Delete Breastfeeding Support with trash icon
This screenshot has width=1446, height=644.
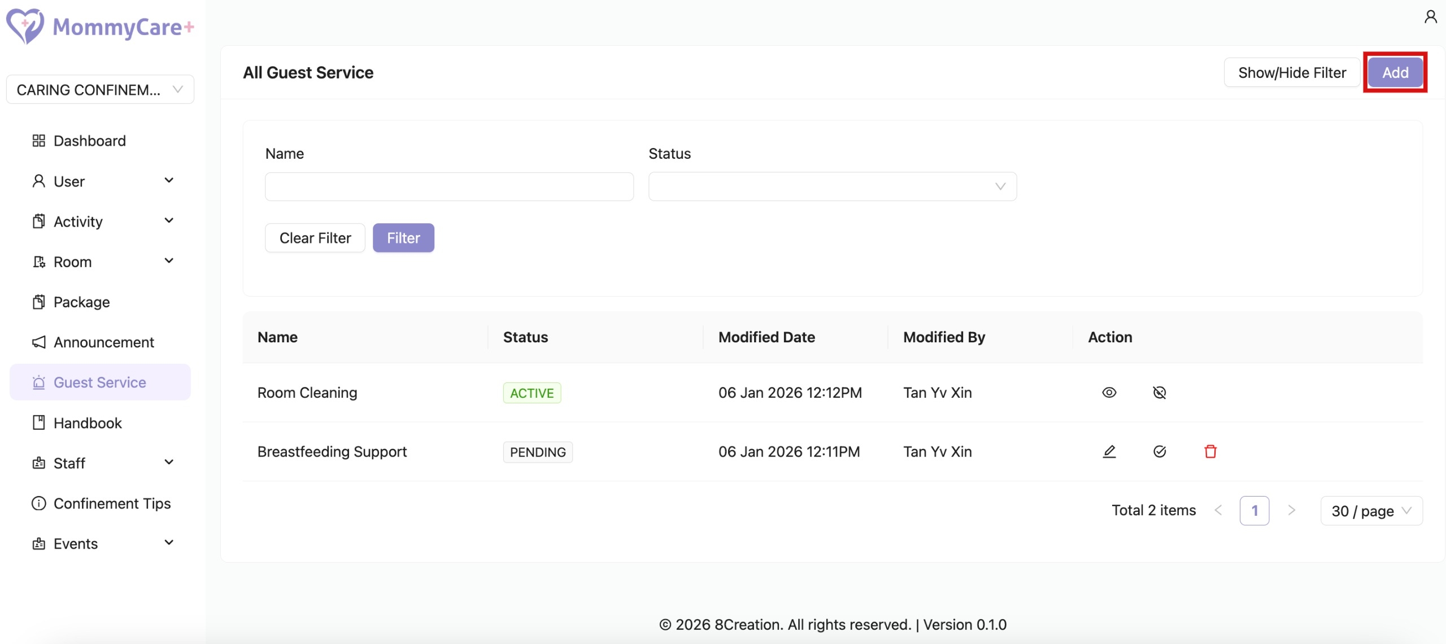1210,451
